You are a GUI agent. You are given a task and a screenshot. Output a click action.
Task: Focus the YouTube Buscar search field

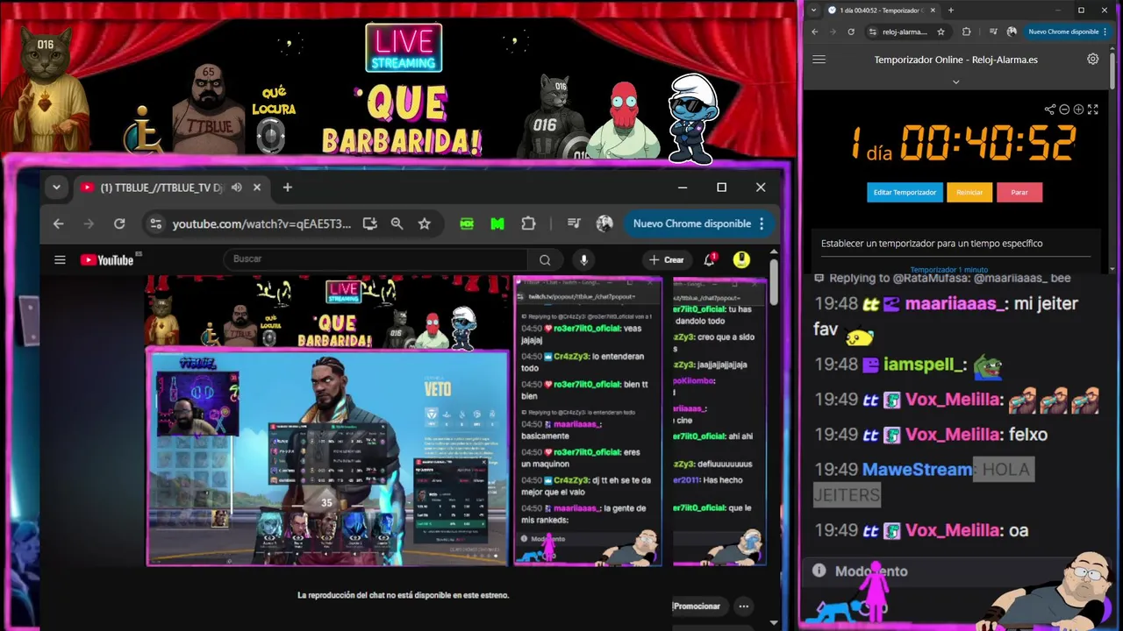click(375, 259)
